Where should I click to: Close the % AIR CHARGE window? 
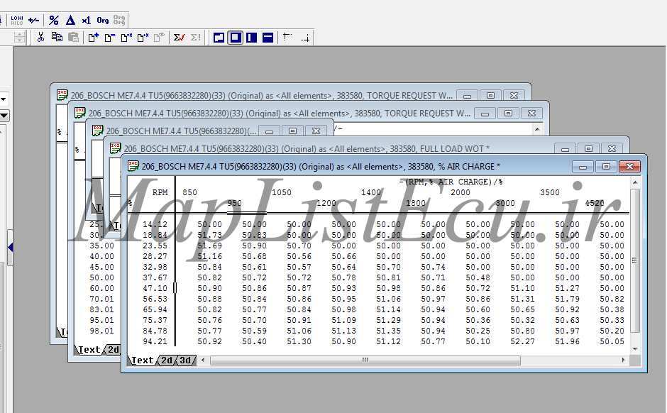pos(629,166)
